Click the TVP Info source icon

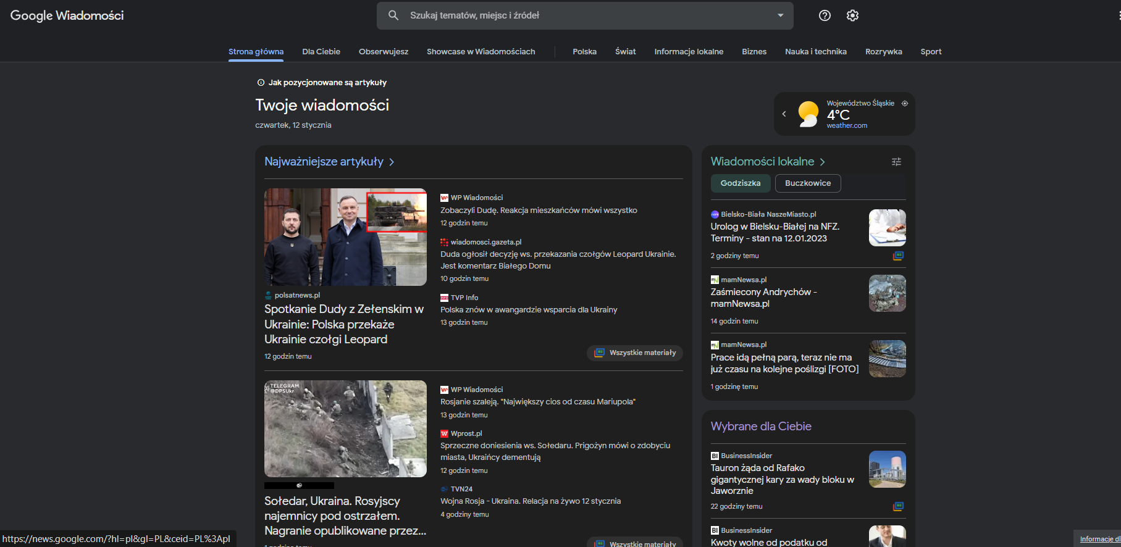444,298
